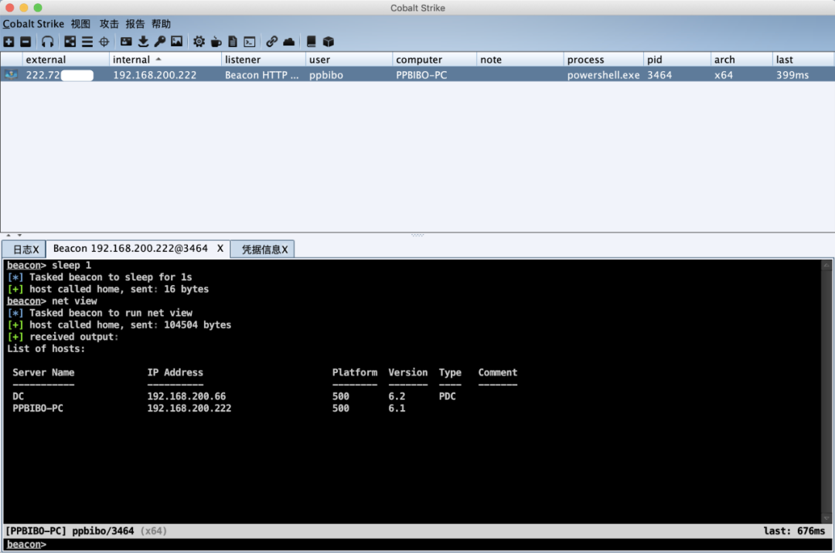Click the Disconnect minus icon
This screenshot has height=553, width=835.
coord(25,42)
